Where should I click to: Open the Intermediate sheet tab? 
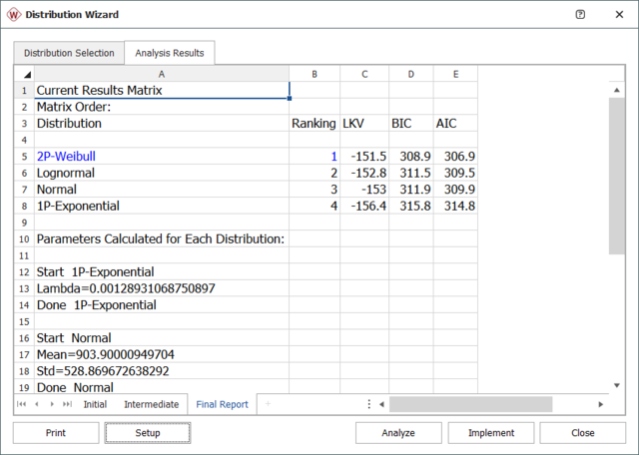click(151, 404)
